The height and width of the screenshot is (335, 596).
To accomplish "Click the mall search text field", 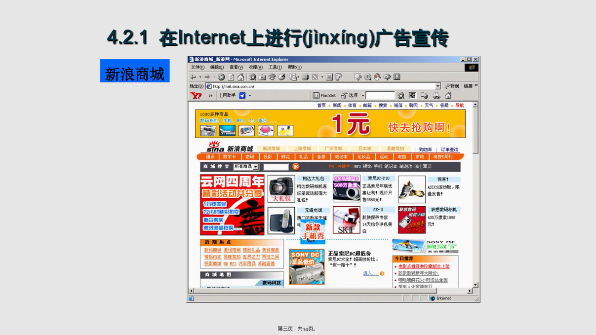I will tap(276, 167).
